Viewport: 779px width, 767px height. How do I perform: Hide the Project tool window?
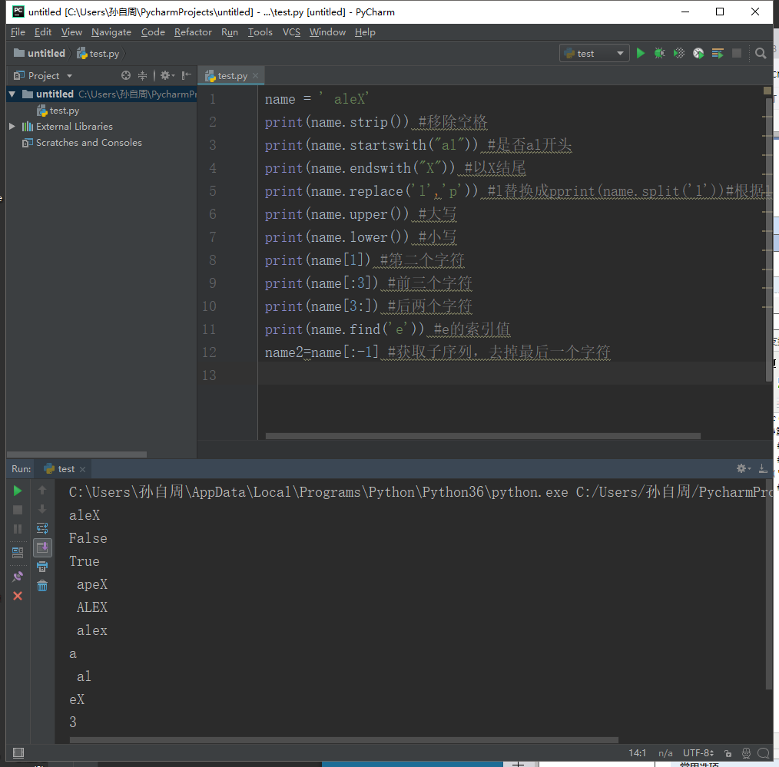click(187, 75)
